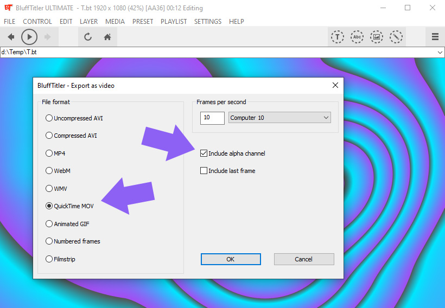Open the SETTINGS menu
445x308 pixels.
[208, 22]
